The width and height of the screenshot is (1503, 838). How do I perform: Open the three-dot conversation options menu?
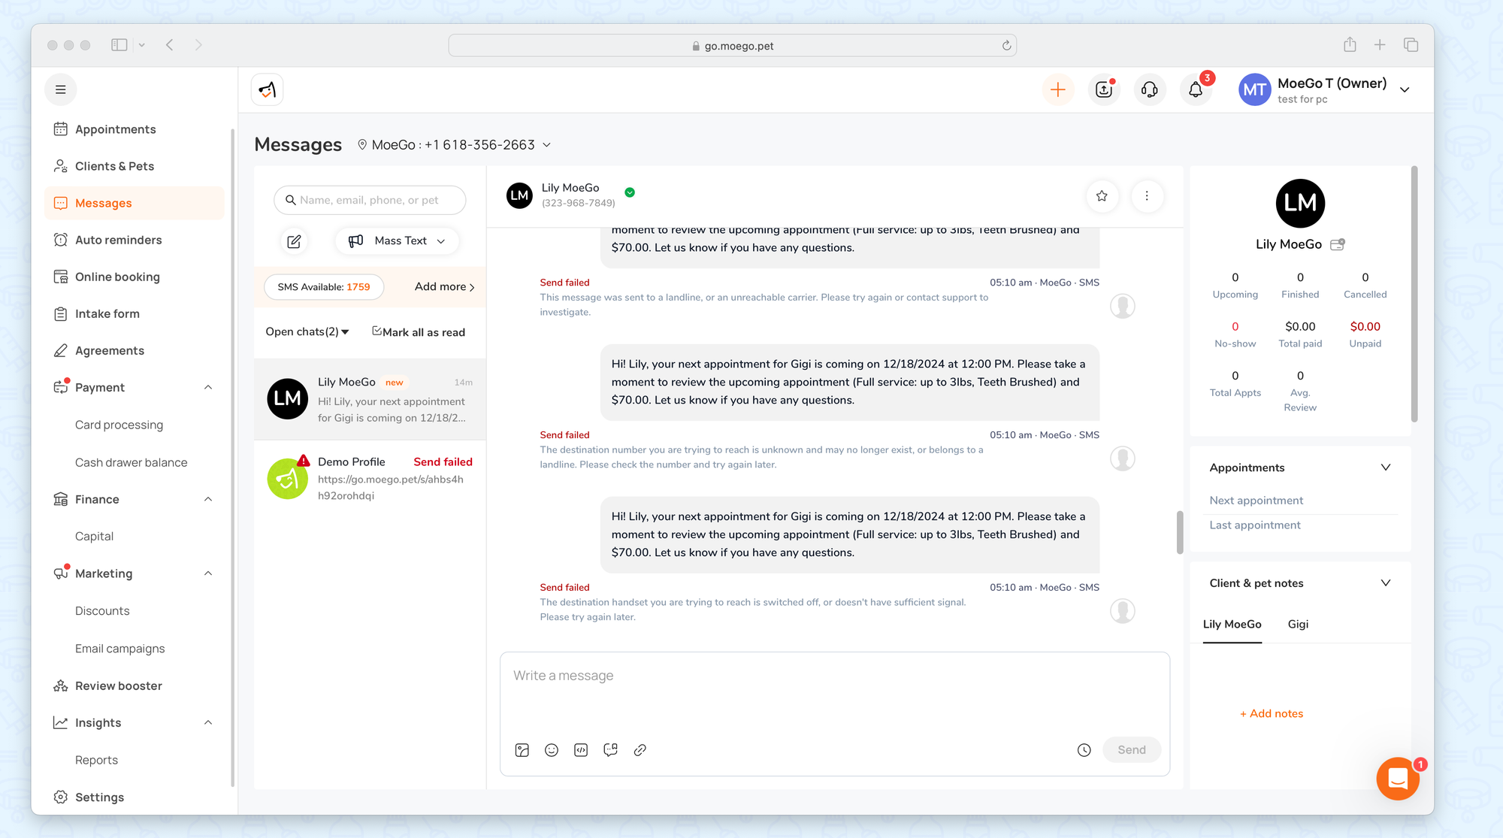(1147, 196)
